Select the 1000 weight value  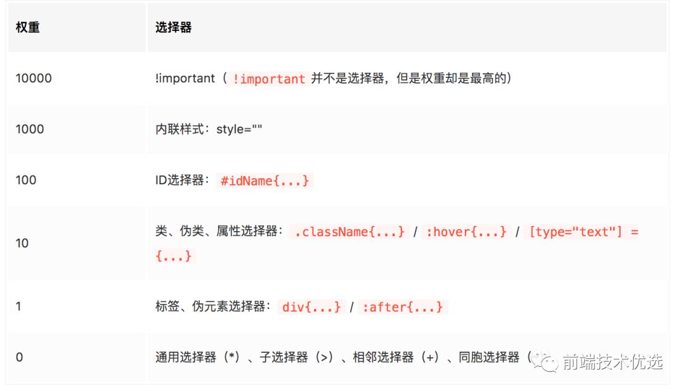(x=30, y=129)
